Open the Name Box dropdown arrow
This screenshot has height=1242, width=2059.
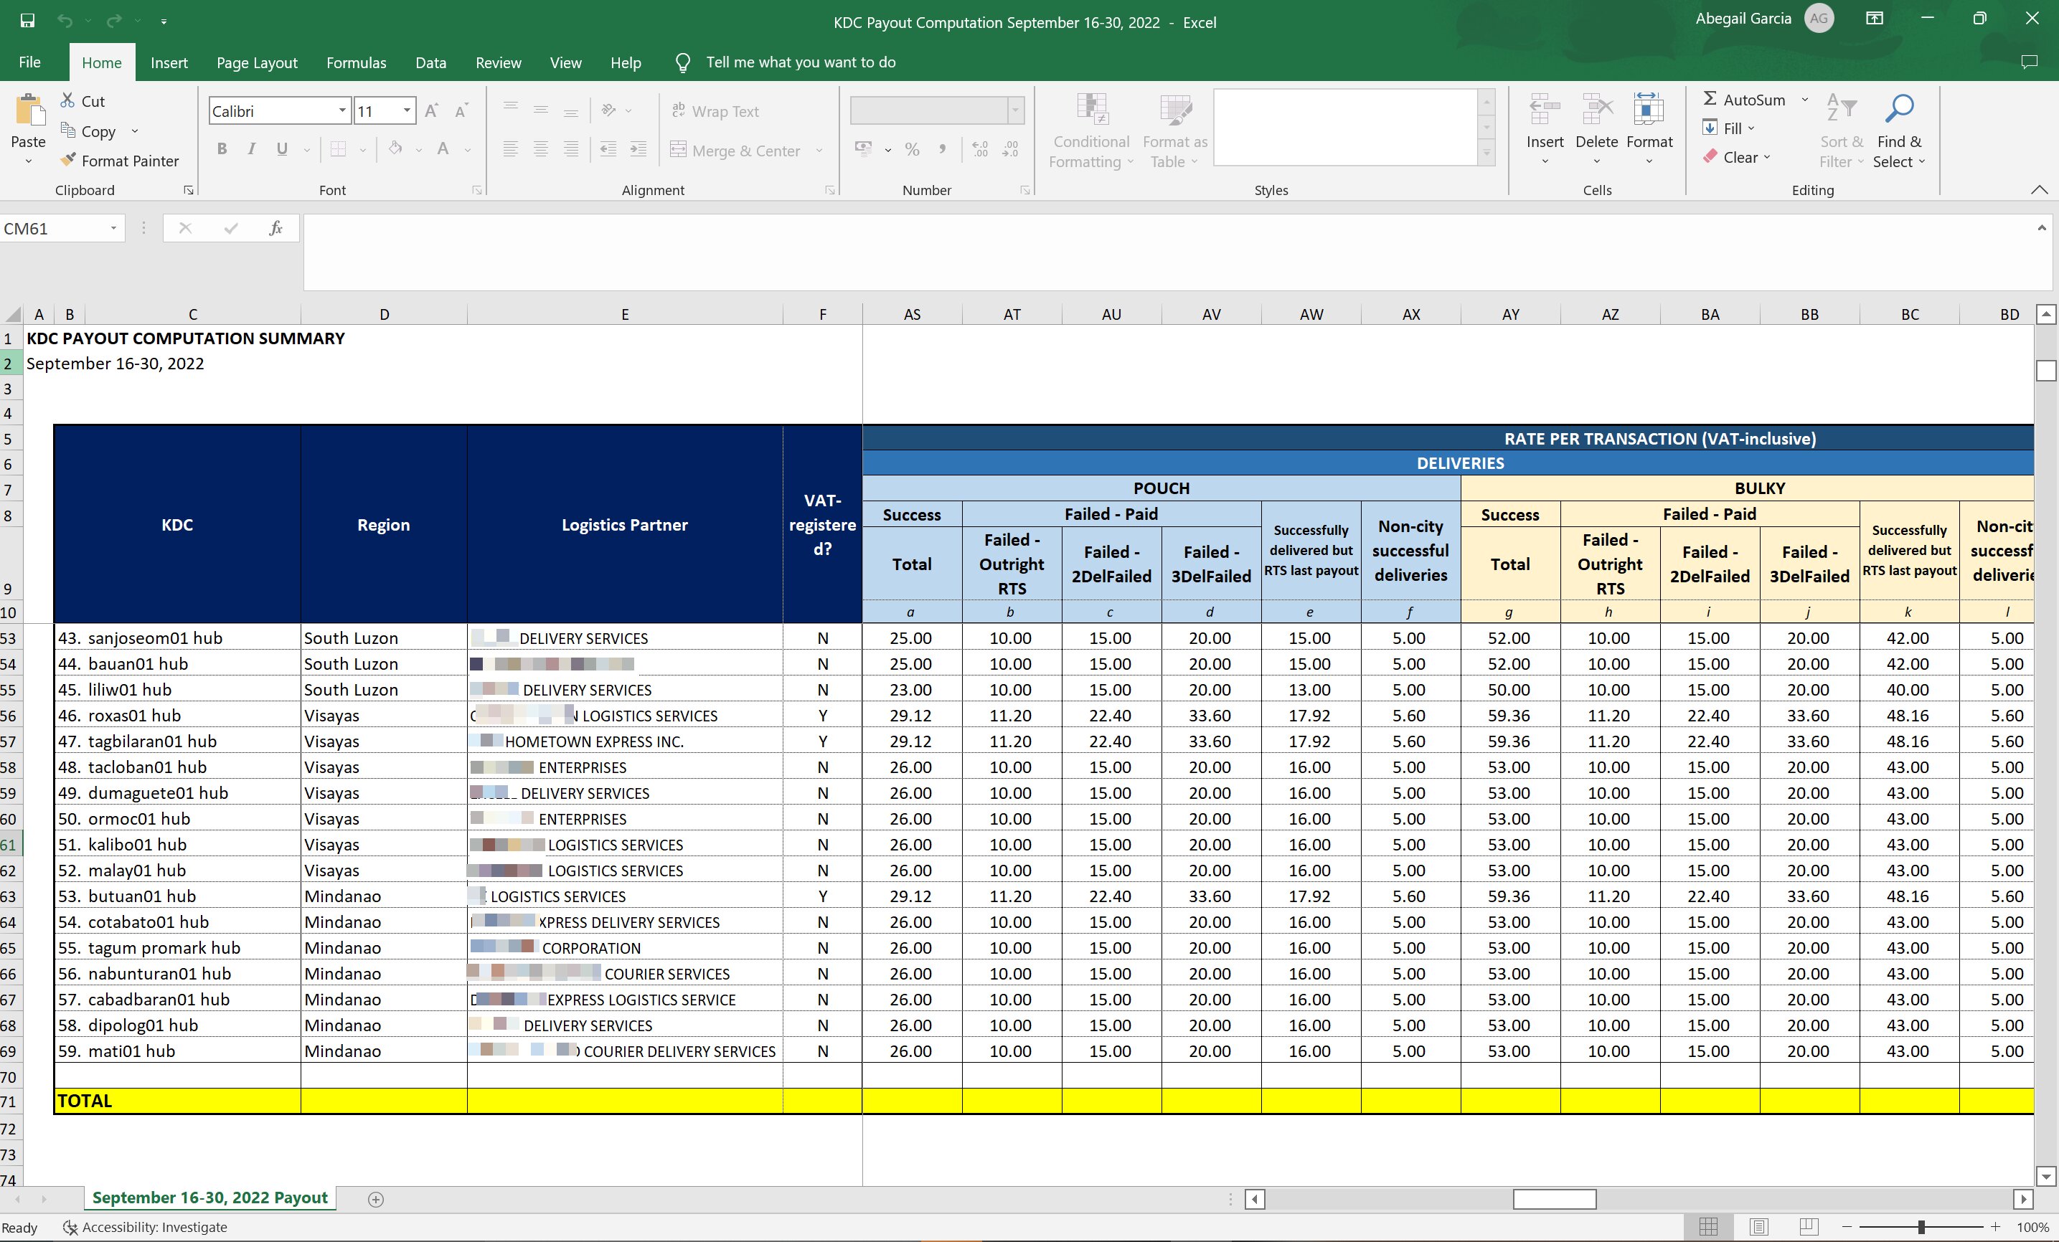[113, 229]
